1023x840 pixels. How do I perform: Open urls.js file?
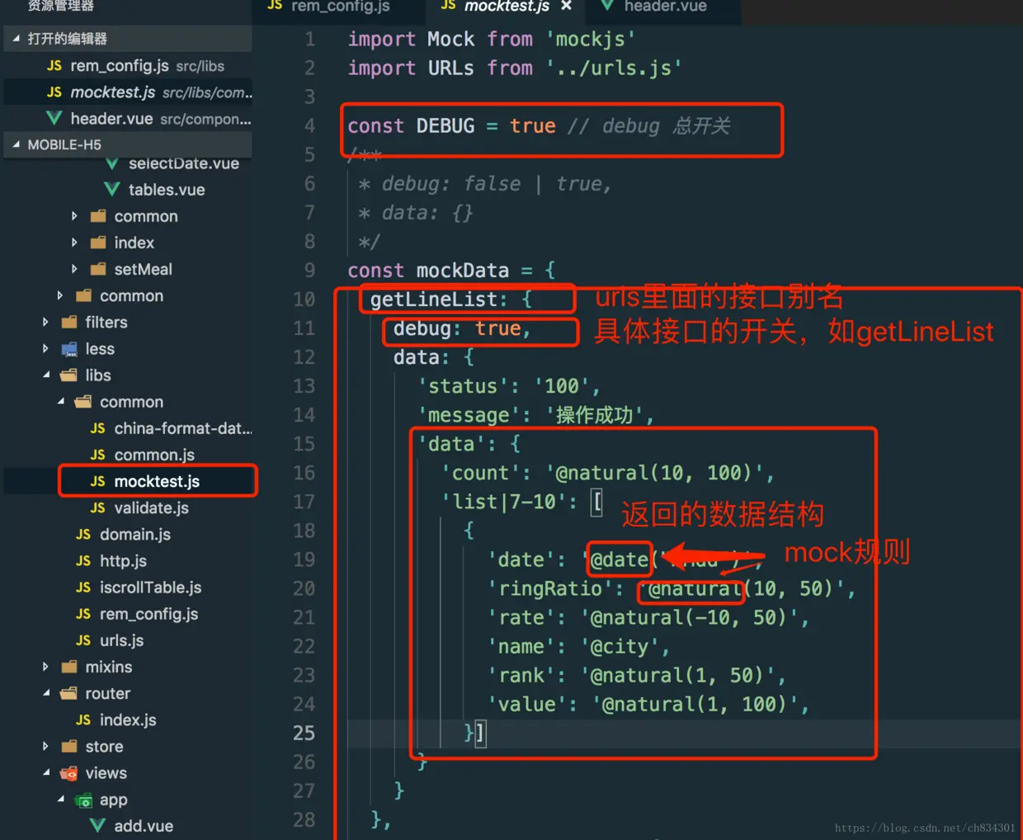pyautogui.click(x=121, y=639)
